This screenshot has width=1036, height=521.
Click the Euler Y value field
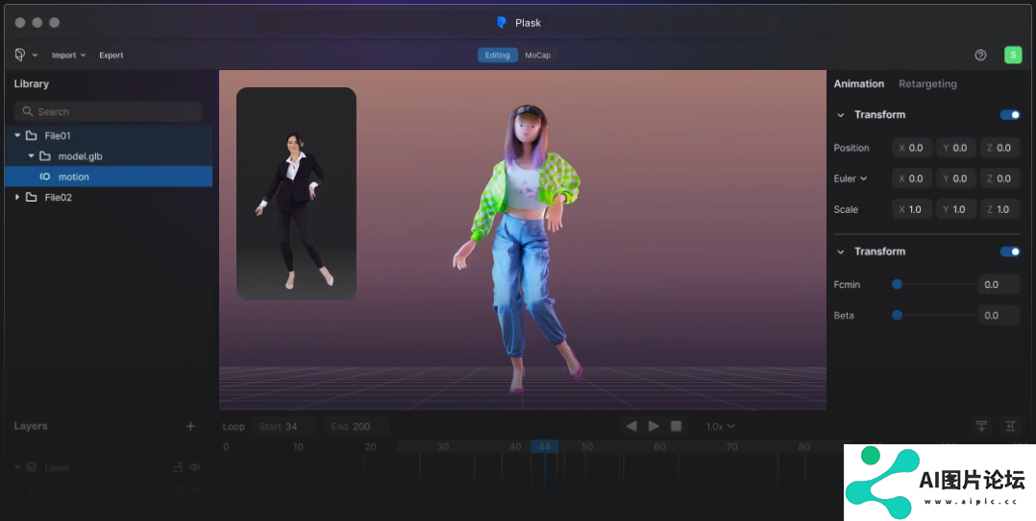point(955,178)
